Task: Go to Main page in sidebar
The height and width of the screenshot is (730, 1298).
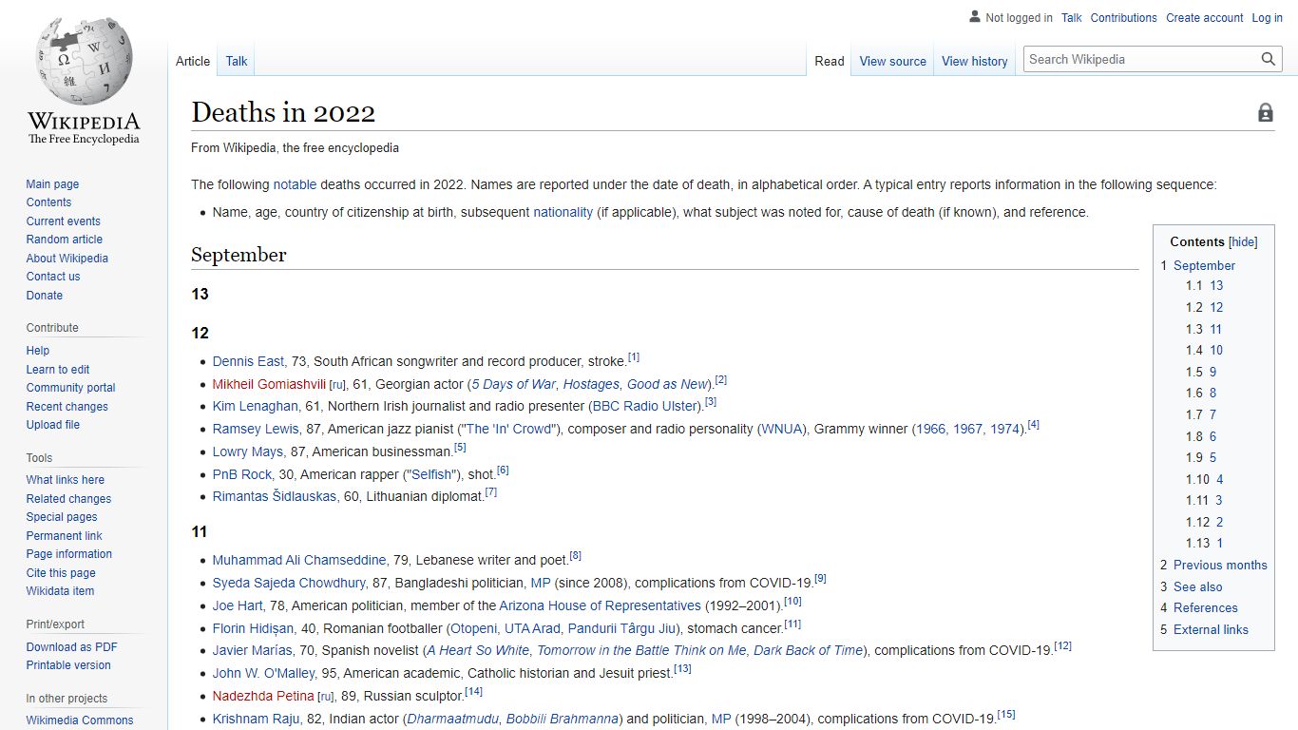Action: tap(52, 184)
